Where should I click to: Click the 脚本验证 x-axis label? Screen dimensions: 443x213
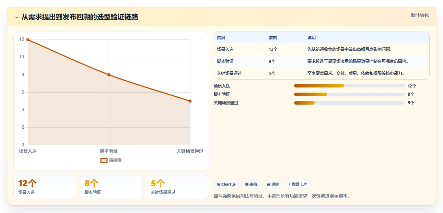109,151
